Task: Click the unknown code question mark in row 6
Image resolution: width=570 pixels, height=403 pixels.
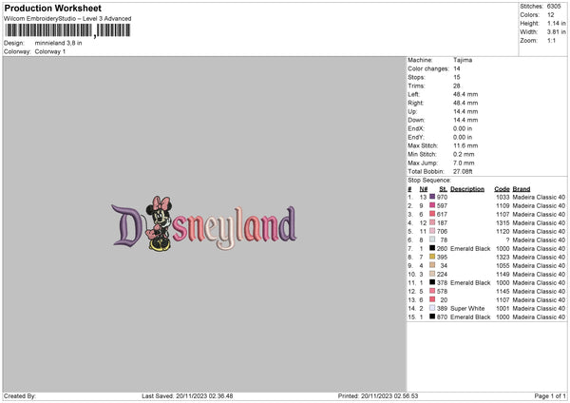Action: click(x=507, y=240)
